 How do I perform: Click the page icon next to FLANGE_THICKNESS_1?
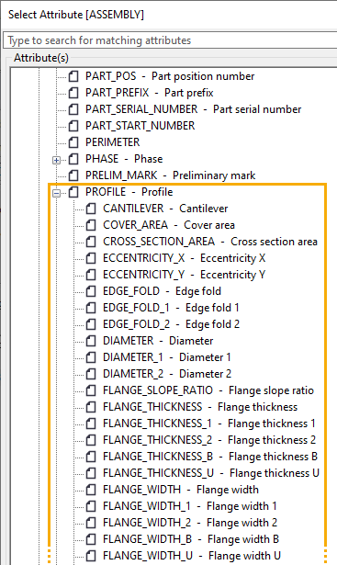click(x=91, y=424)
